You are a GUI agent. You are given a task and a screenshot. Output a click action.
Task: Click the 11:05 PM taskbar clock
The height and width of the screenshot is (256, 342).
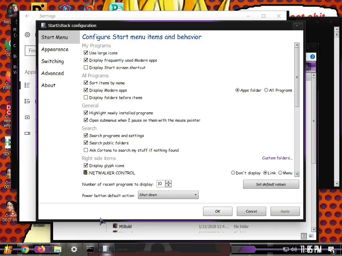(x=311, y=249)
